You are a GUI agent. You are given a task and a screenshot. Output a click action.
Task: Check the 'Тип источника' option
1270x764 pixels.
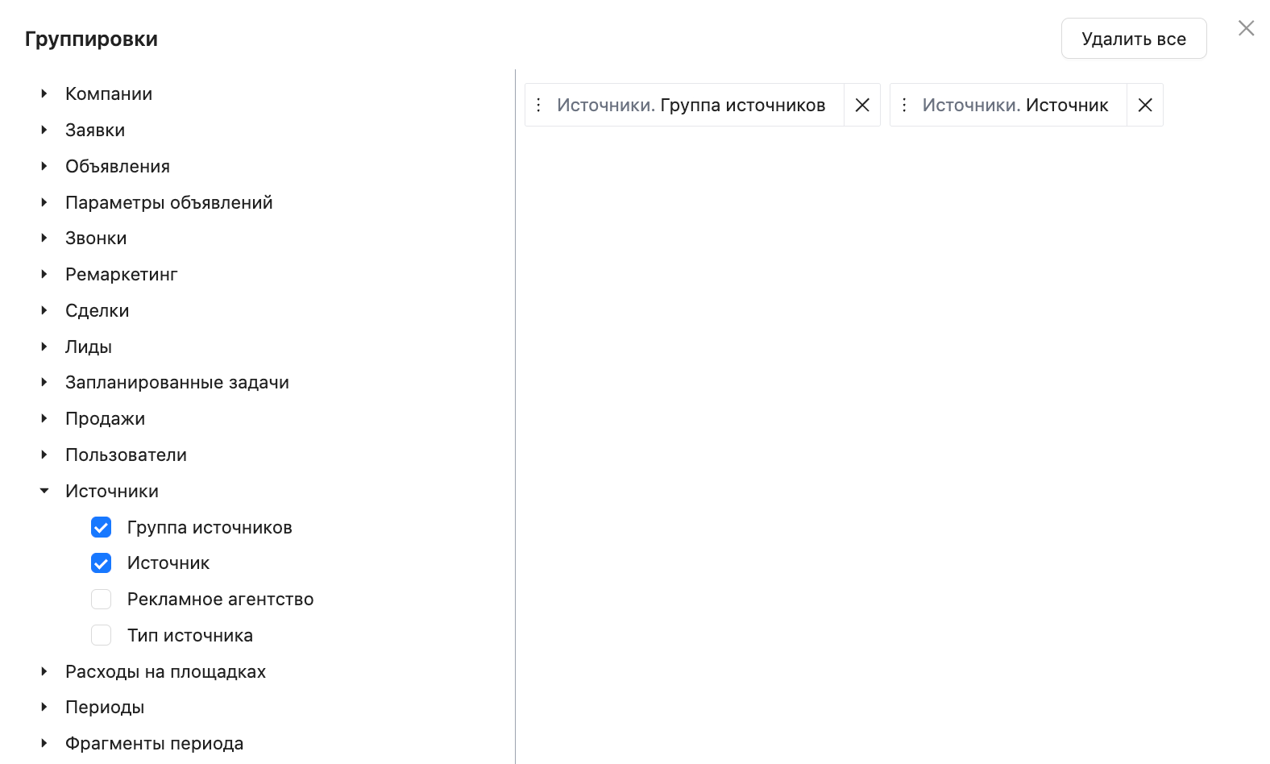coord(102,636)
